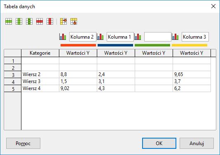Click the orange-red series color bar

(x=78, y=45)
